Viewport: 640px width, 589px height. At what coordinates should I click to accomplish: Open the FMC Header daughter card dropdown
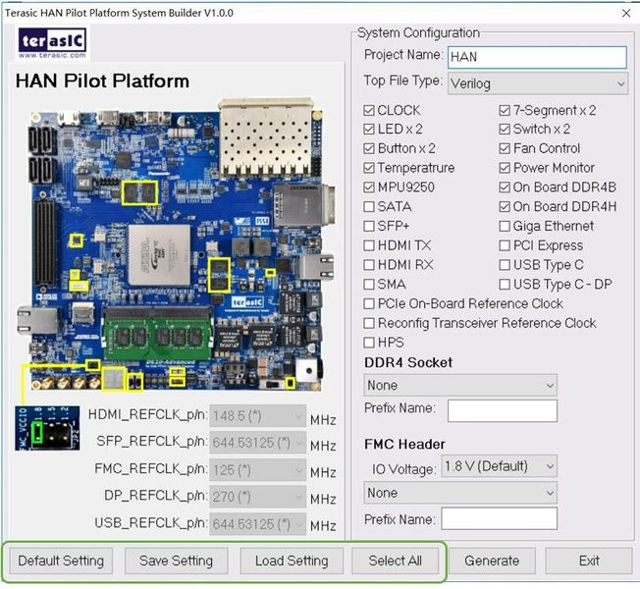[460, 493]
